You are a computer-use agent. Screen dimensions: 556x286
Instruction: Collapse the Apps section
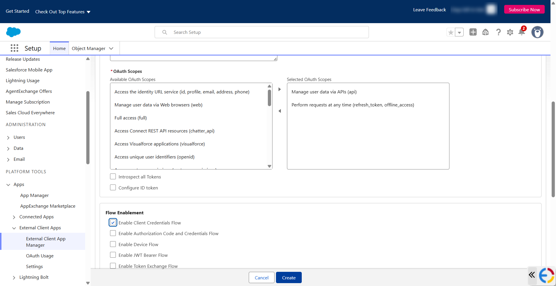coord(8,185)
